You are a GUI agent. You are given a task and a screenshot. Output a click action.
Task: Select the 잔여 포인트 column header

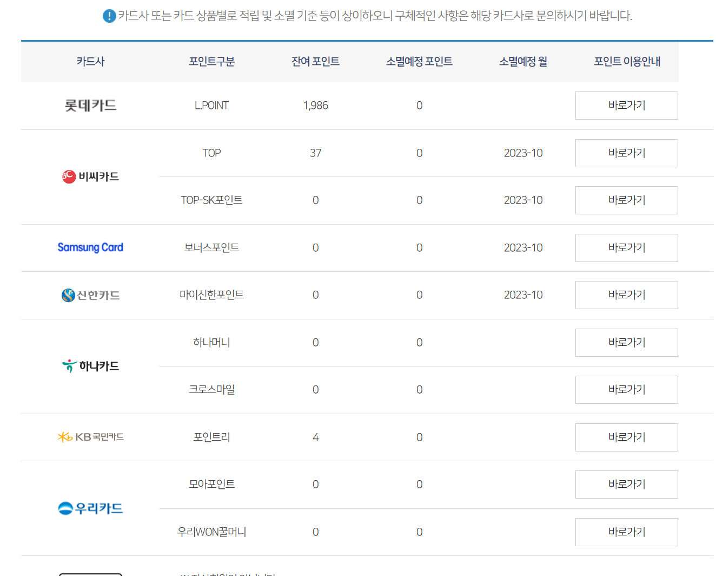(315, 62)
